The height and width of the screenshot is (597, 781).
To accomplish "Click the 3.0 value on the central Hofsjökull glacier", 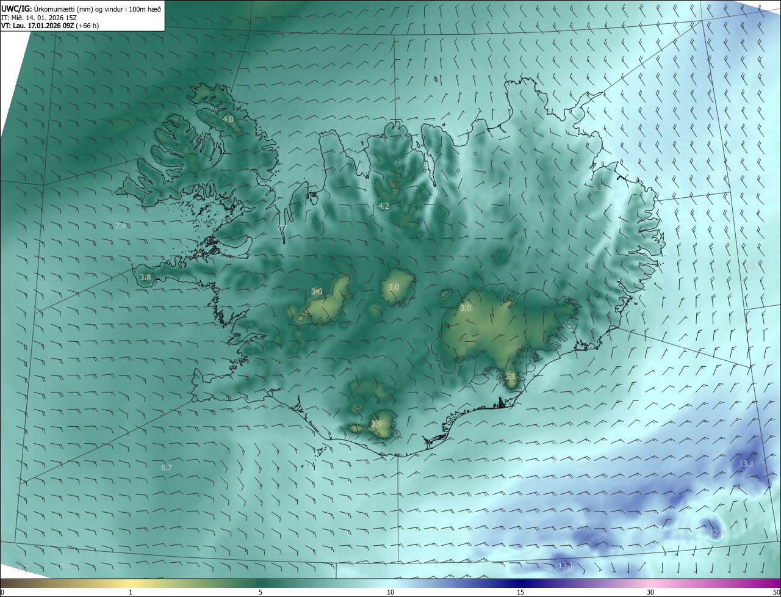I will 394,287.
